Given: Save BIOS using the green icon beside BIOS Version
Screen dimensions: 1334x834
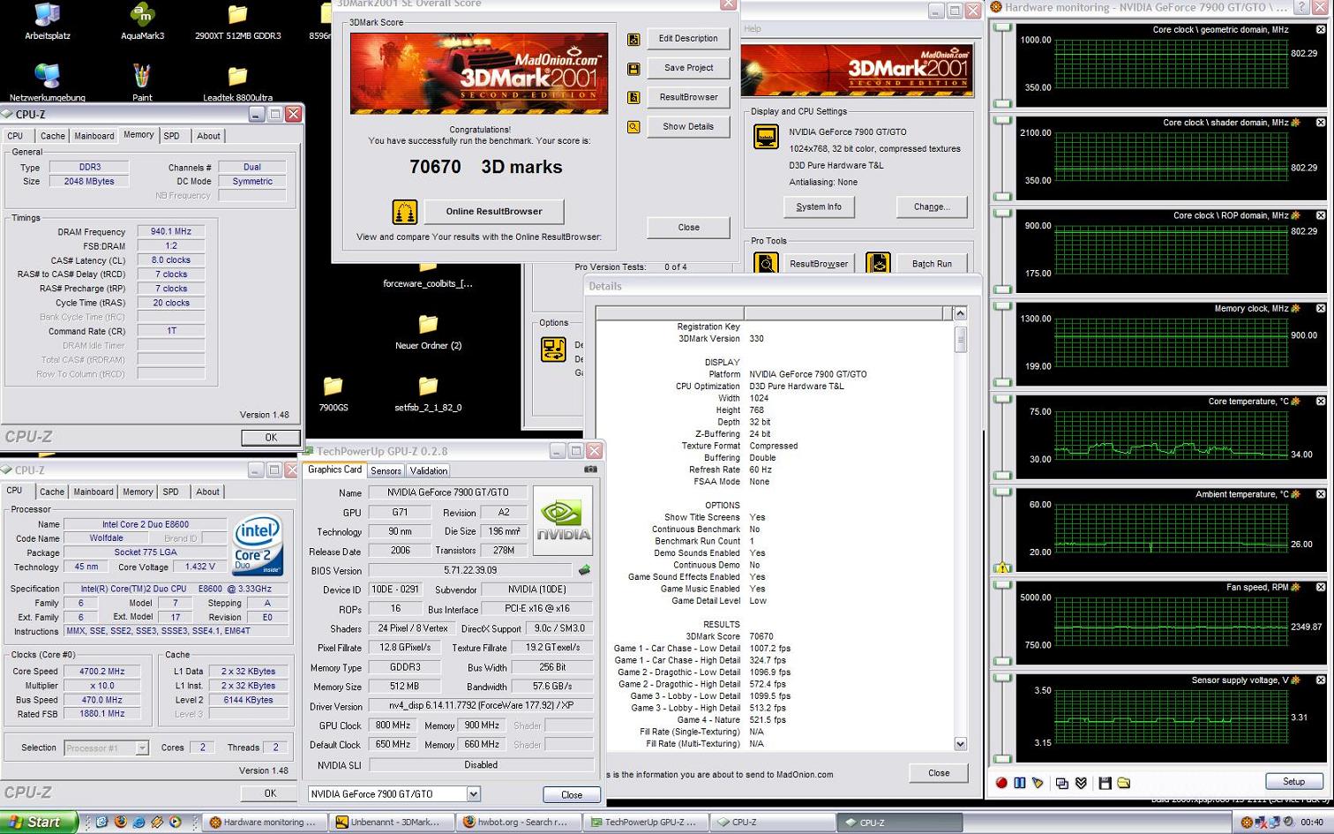Looking at the screenshot, I should tap(584, 570).
